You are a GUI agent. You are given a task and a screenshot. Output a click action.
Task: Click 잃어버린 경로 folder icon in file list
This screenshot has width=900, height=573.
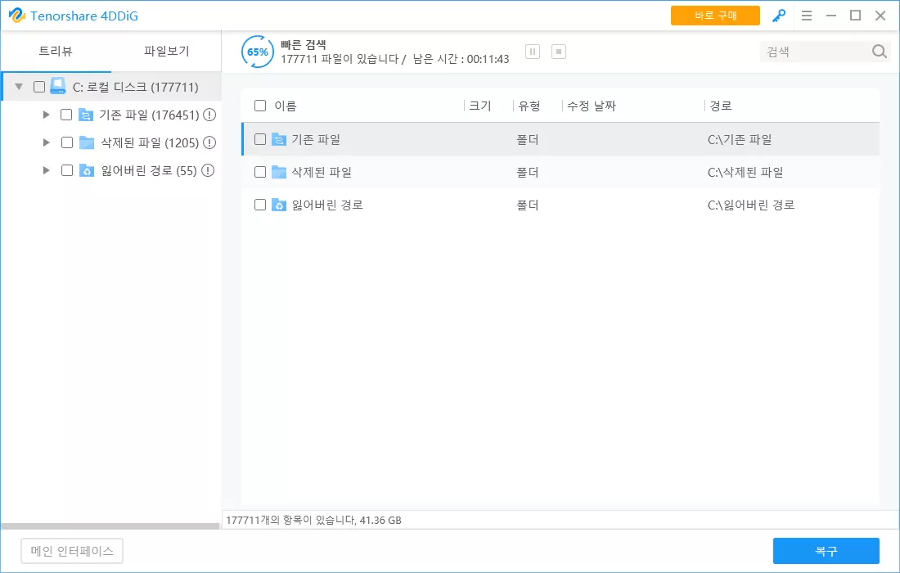(279, 205)
